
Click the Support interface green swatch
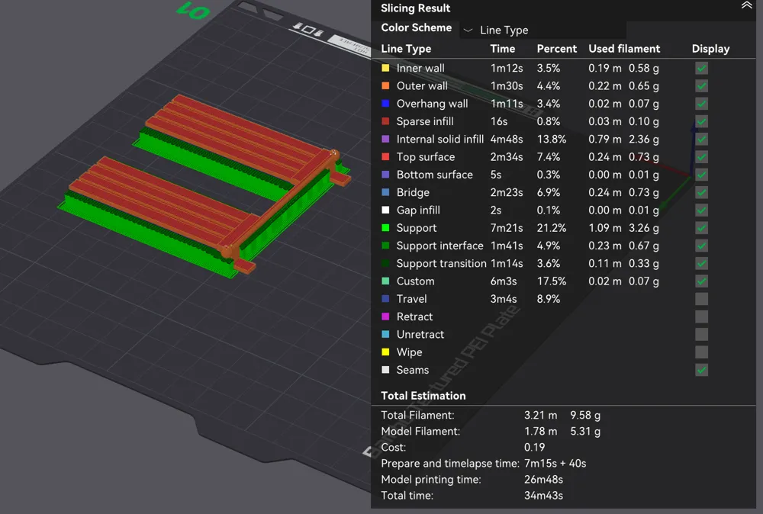pos(385,246)
